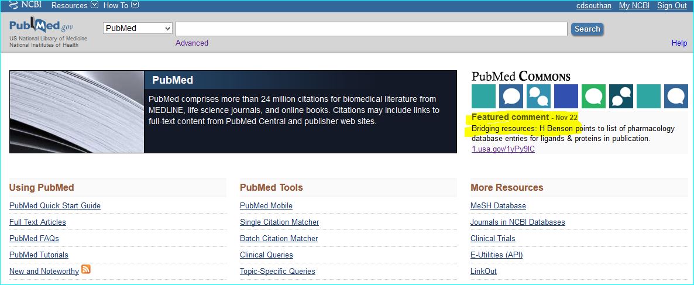Screen dimensions: 694x285
Task: Open the RSS feed icon beside New and Noteworthy
Action: pyautogui.click(x=86, y=270)
